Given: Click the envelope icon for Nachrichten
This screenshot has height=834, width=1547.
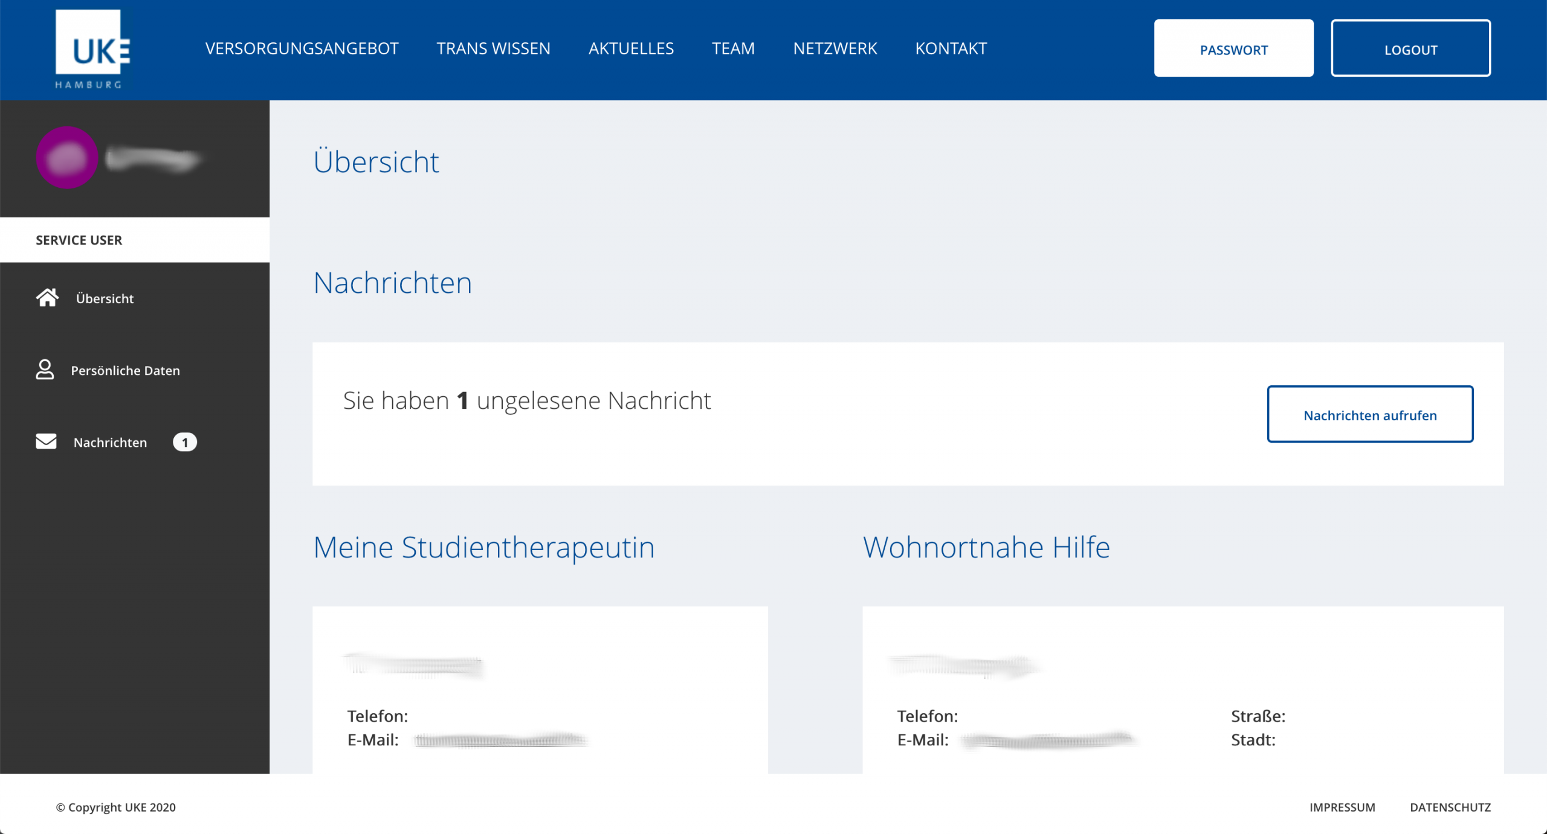Looking at the screenshot, I should 46,441.
